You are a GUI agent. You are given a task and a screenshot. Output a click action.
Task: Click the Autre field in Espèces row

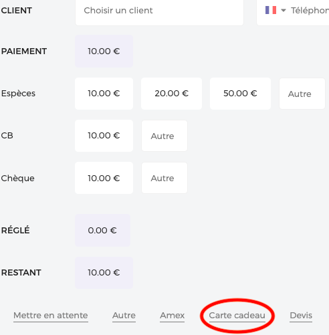click(302, 94)
